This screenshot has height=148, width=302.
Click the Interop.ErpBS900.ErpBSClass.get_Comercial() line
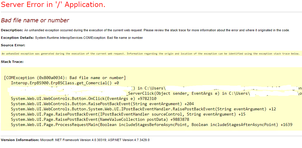65,83
